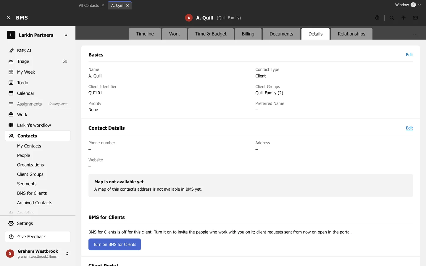Click Turn on BMS for Clients button
Viewport: 426px width, 266px height.
pyautogui.click(x=114, y=244)
